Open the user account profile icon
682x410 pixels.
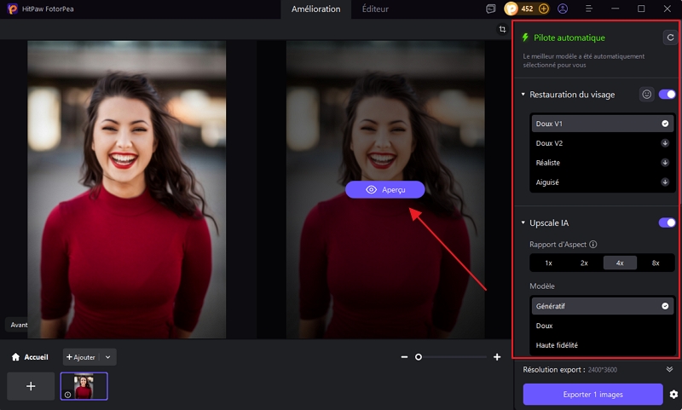[563, 9]
